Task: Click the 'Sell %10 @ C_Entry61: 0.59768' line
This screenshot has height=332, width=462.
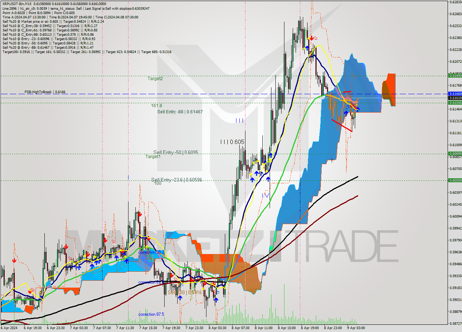Action: [x=50, y=30]
